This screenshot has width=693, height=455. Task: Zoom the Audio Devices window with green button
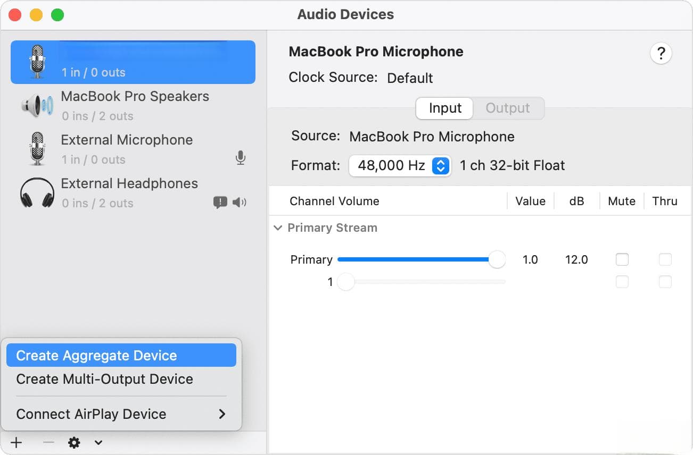coord(57,15)
